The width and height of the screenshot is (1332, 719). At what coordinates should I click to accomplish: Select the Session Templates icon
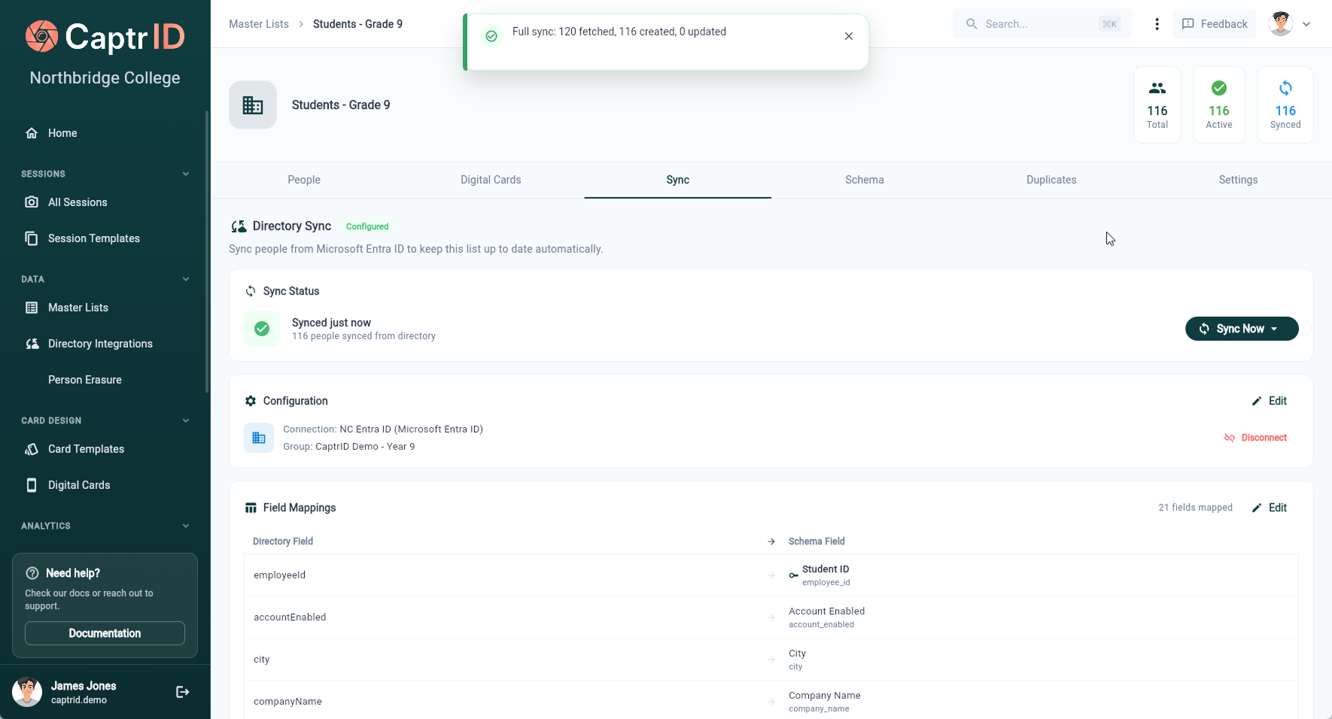32,238
